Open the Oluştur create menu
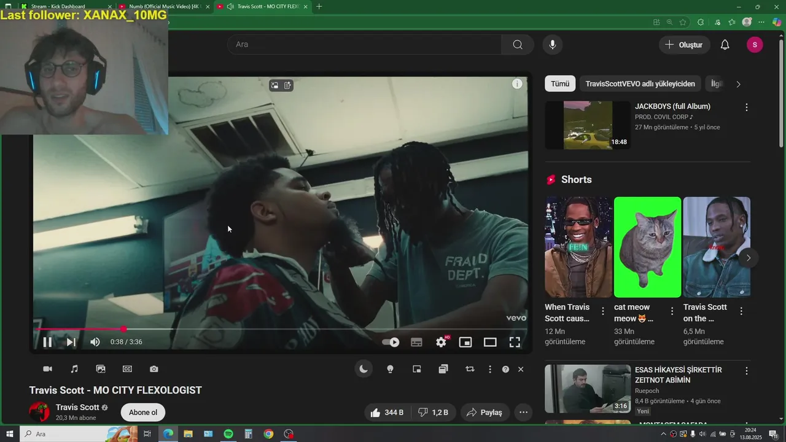This screenshot has width=786, height=442. pos(685,45)
